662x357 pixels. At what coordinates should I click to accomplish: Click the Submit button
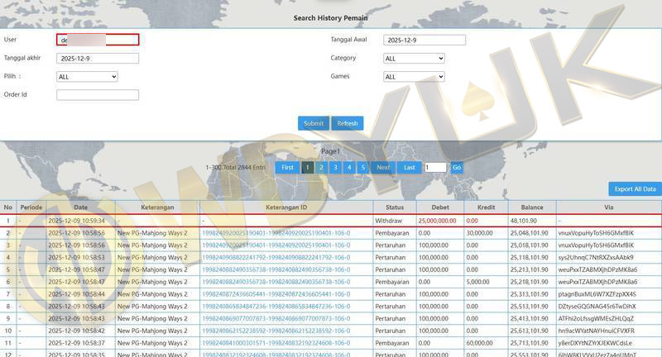(314, 123)
